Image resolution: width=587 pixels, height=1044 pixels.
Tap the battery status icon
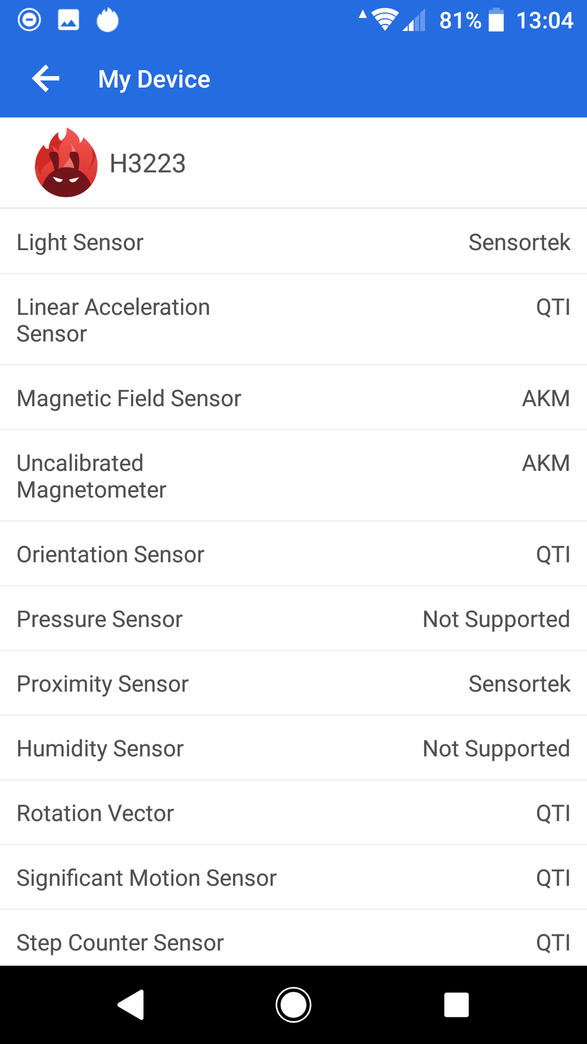[496, 21]
